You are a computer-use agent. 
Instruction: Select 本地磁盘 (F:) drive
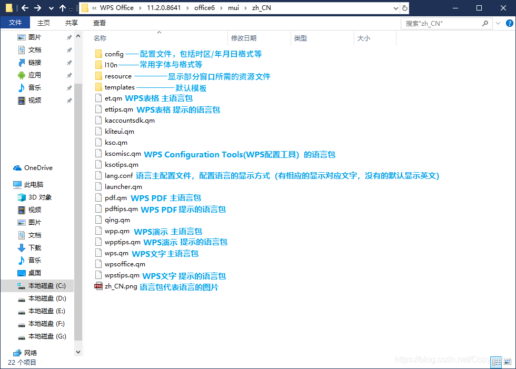point(46,324)
